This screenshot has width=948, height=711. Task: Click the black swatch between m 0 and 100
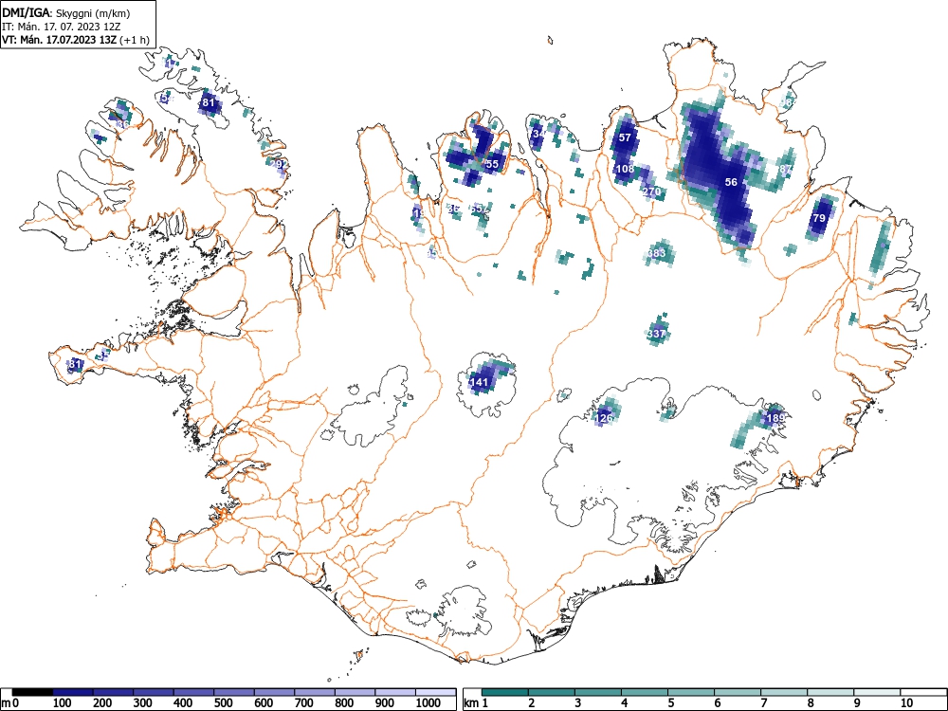[32, 692]
